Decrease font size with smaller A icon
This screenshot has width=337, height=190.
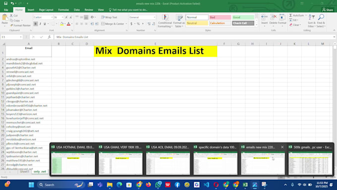[71, 17]
